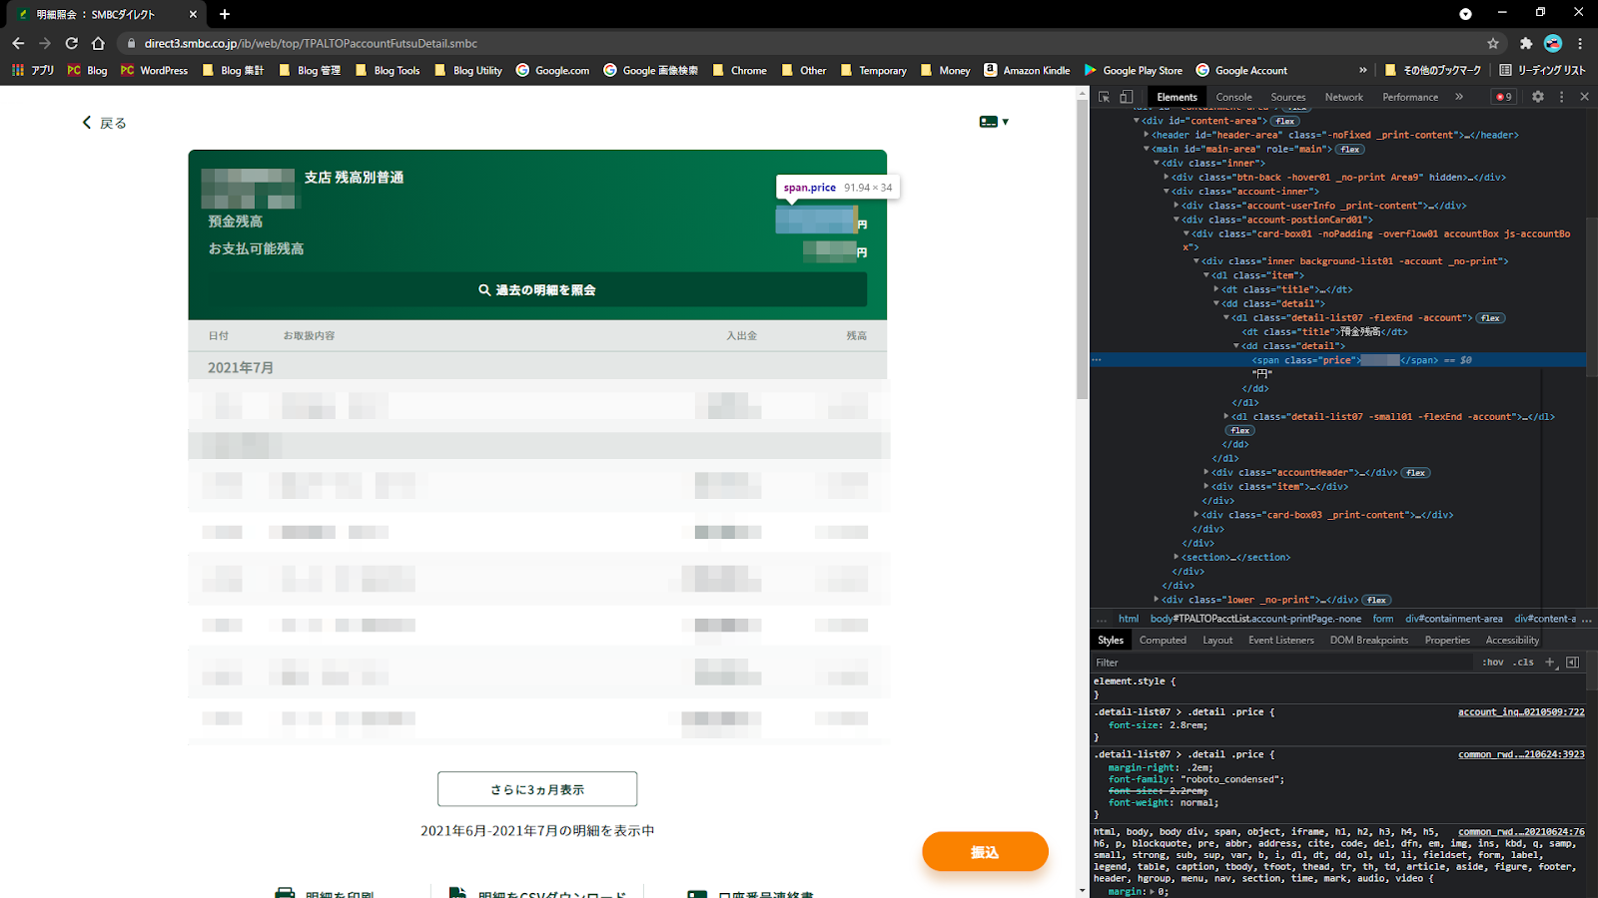This screenshot has height=898, width=1598.
Task: Collapse the main-area node
Action: tap(1147, 149)
